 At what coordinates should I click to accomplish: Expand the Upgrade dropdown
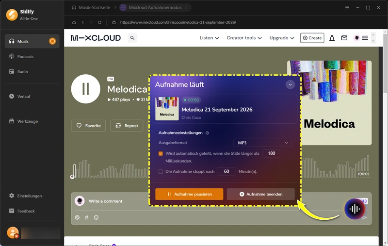click(x=282, y=38)
